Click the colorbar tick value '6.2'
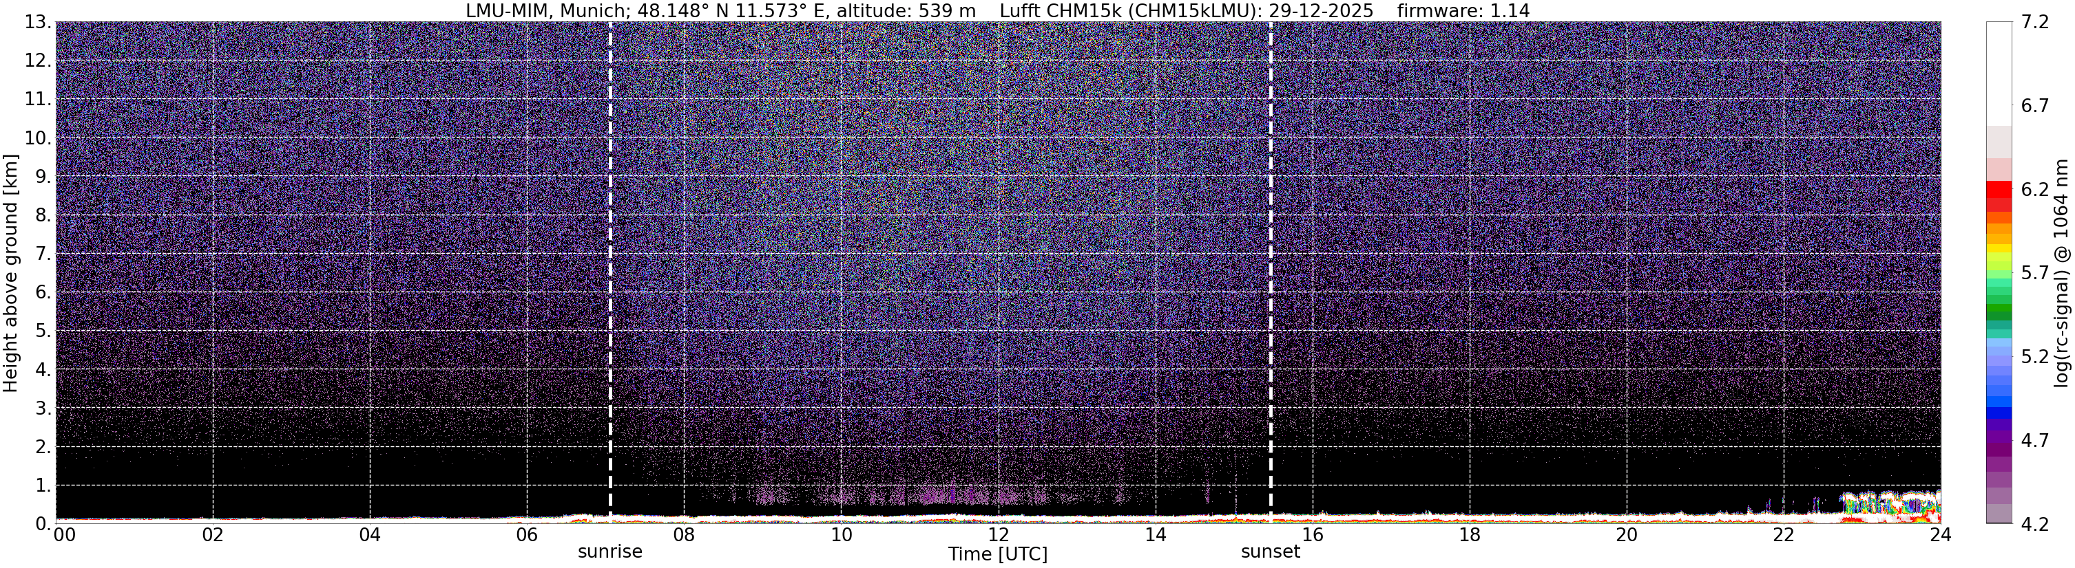Viewport: 2075px width, 568px height. coord(2035,190)
